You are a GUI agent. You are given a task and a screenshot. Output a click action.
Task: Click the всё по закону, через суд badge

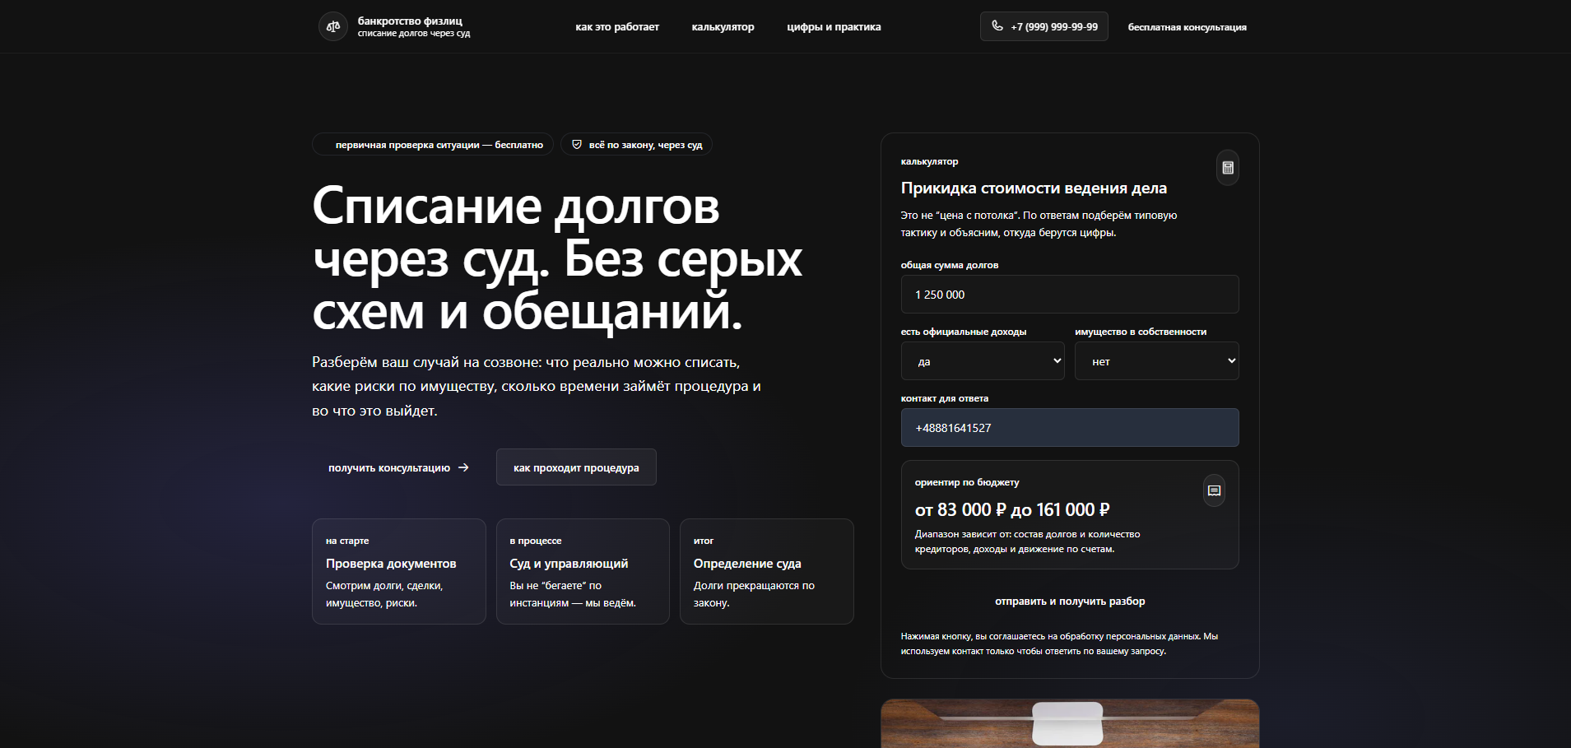pos(637,145)
